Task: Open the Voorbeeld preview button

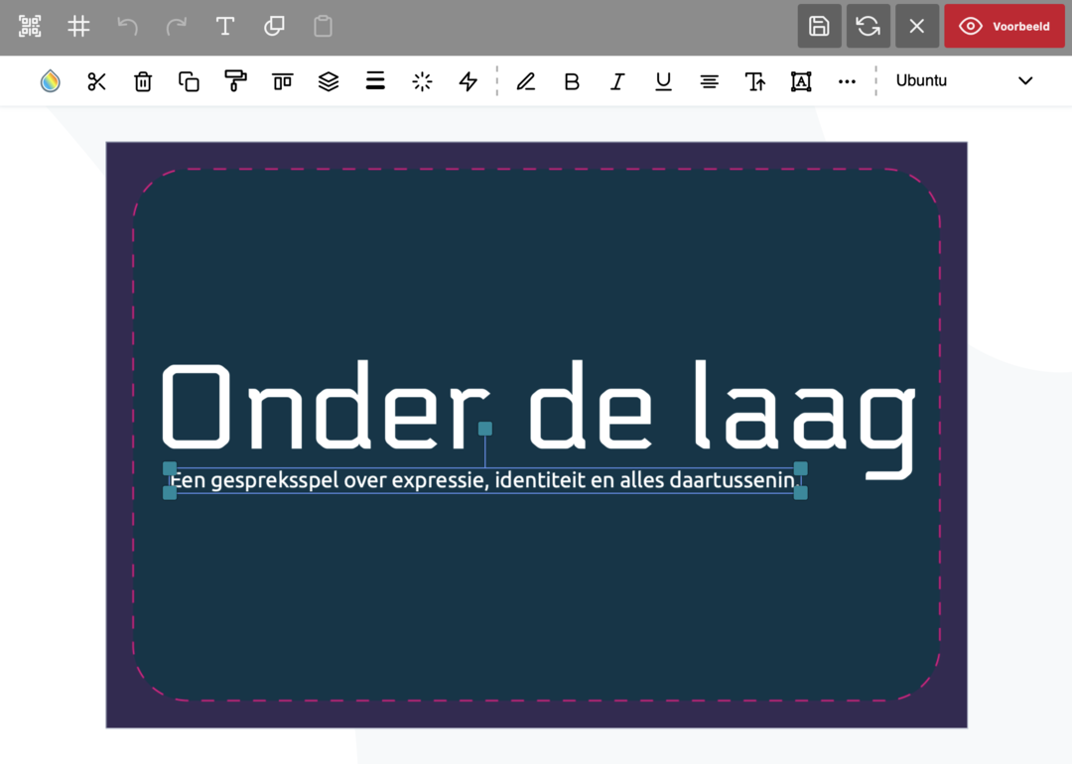Action: click(1004, 27)
